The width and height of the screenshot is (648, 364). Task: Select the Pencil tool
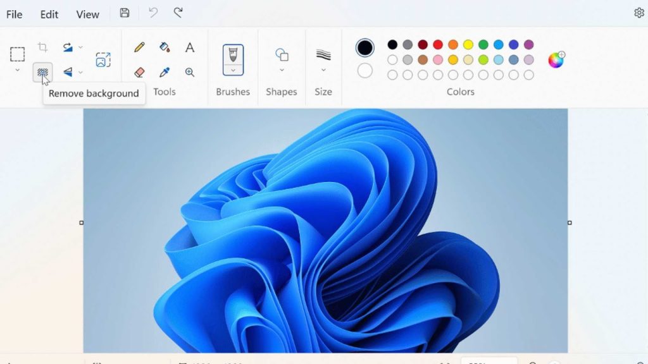(x=139, y=47)
